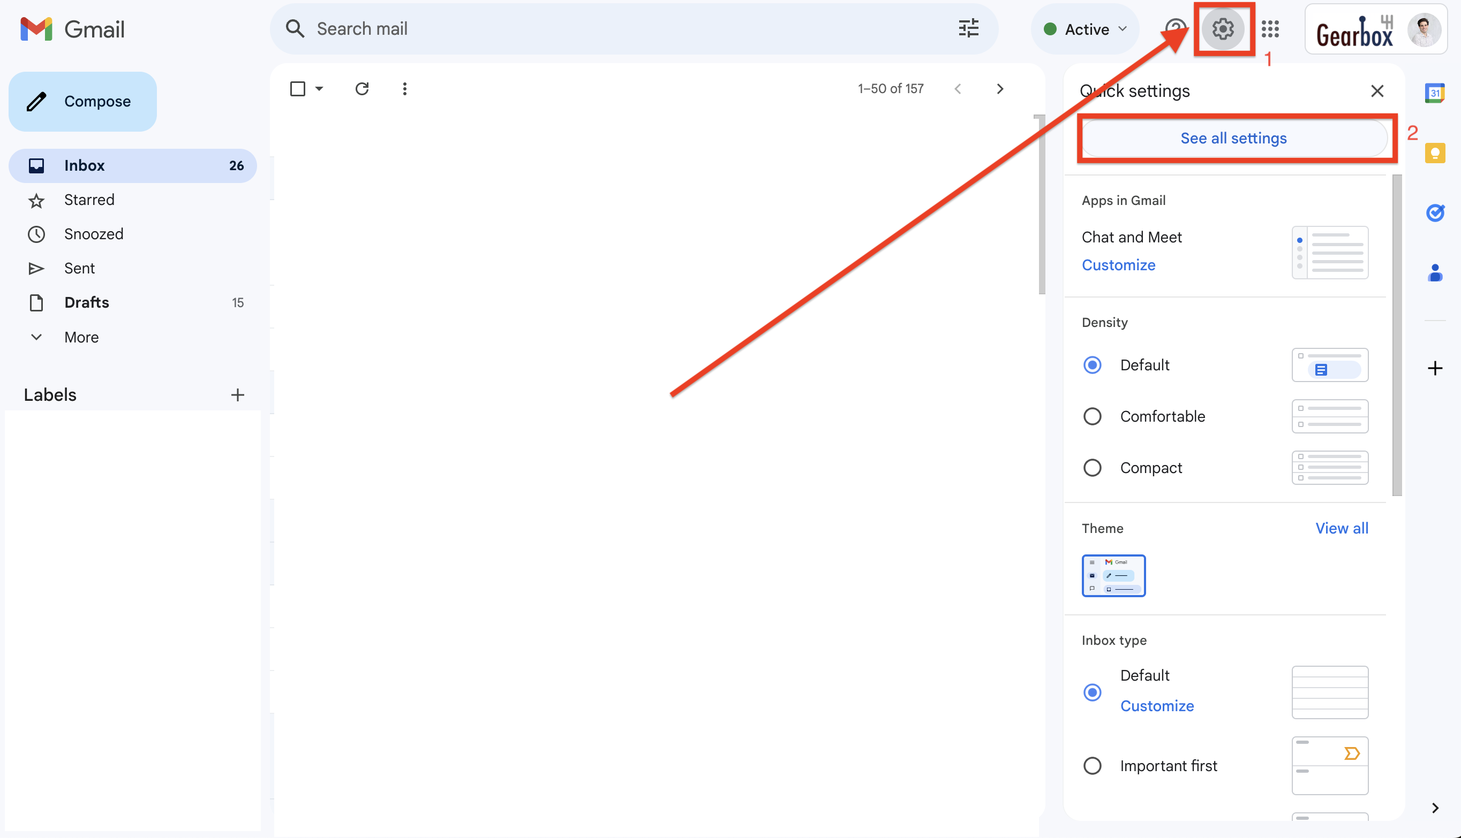Choose Important first inbox type
Screen dimensions: 1461x838
pos(1092,765)
